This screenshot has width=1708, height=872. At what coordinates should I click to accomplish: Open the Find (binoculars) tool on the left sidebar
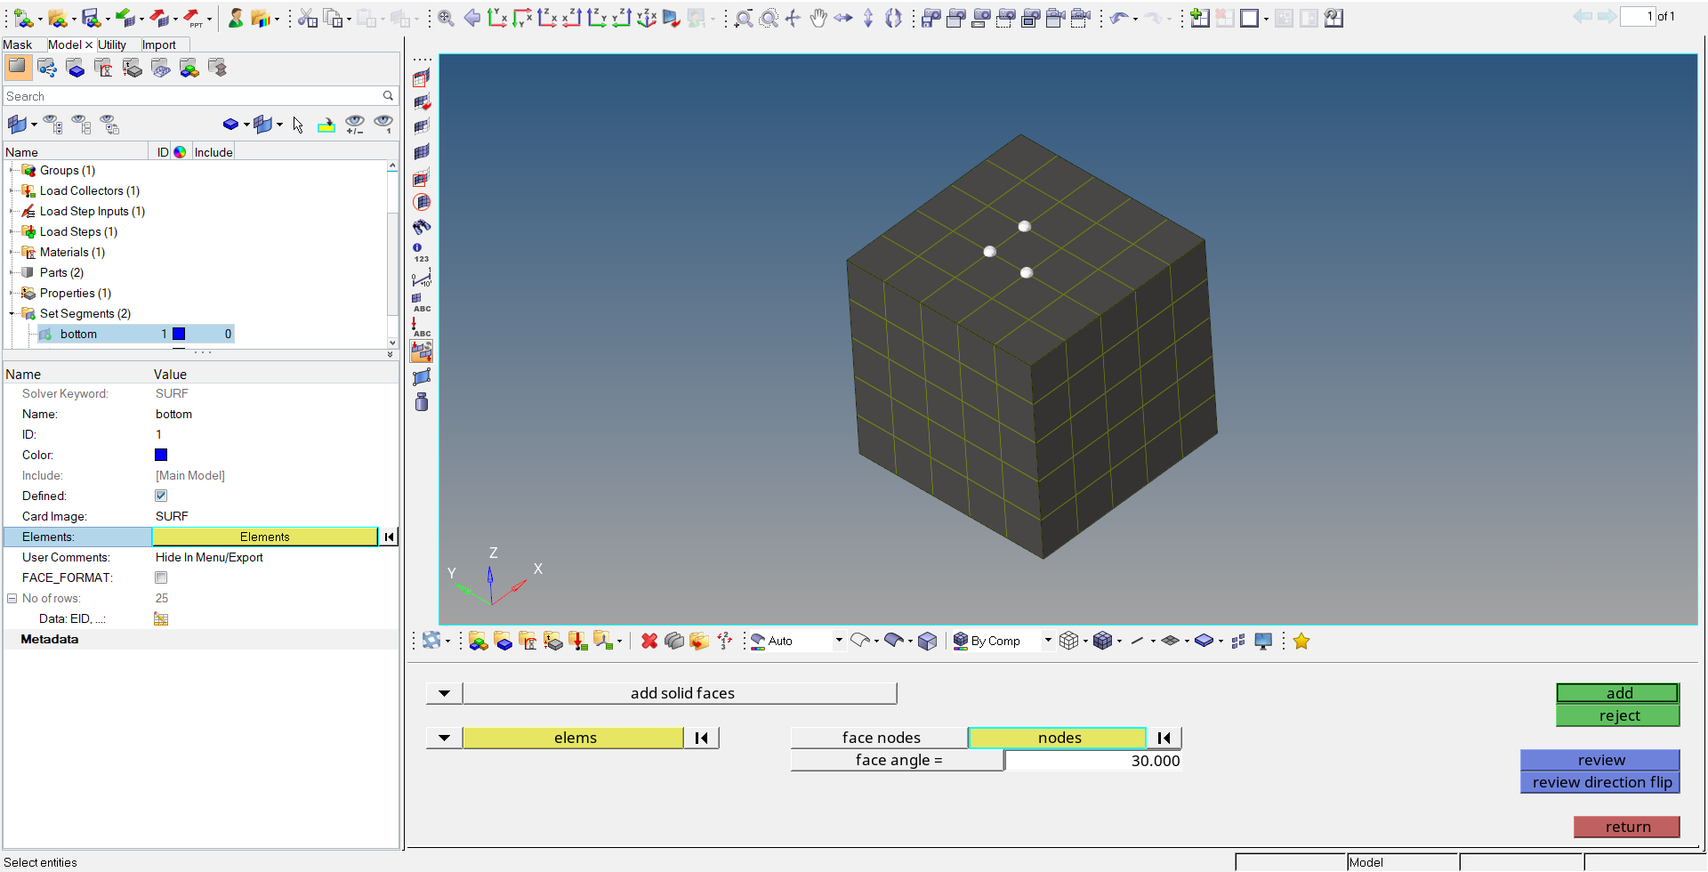(421, 227)
